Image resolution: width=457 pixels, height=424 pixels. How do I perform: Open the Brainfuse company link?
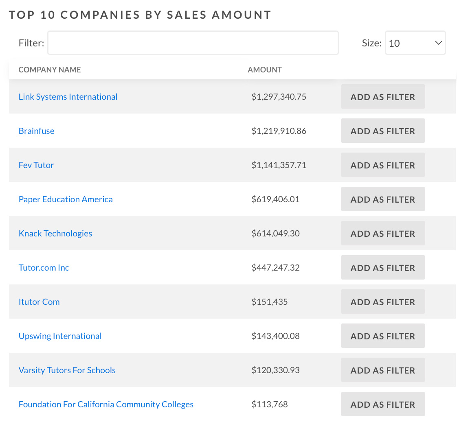[x=37, y=131]
